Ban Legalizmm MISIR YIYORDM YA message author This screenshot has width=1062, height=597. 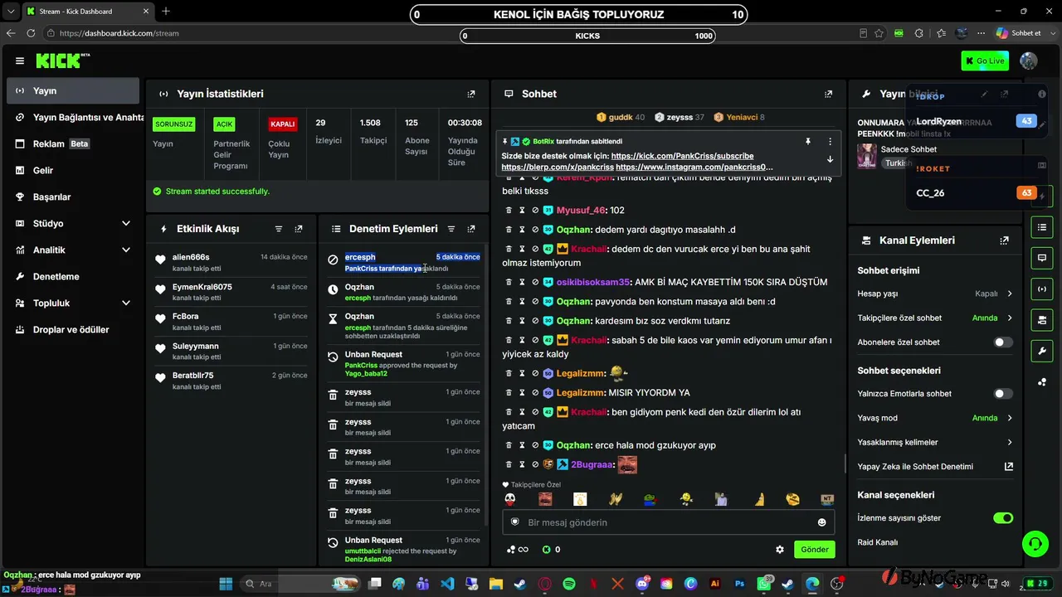point(535,392)
